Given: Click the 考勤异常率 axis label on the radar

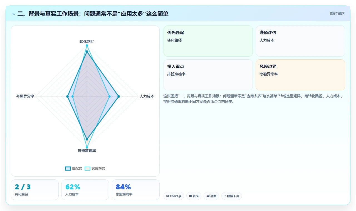Looking at the screenshot, I should pyautogui.click(x=25, y=96).
